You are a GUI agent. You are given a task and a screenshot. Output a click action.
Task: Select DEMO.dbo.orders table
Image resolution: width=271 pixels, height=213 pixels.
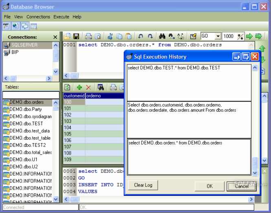(28, 102)
